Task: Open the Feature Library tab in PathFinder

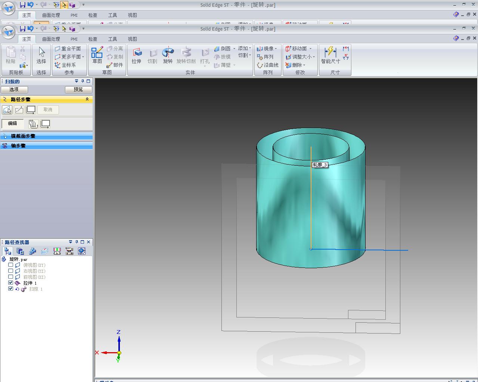Action: 20,251
